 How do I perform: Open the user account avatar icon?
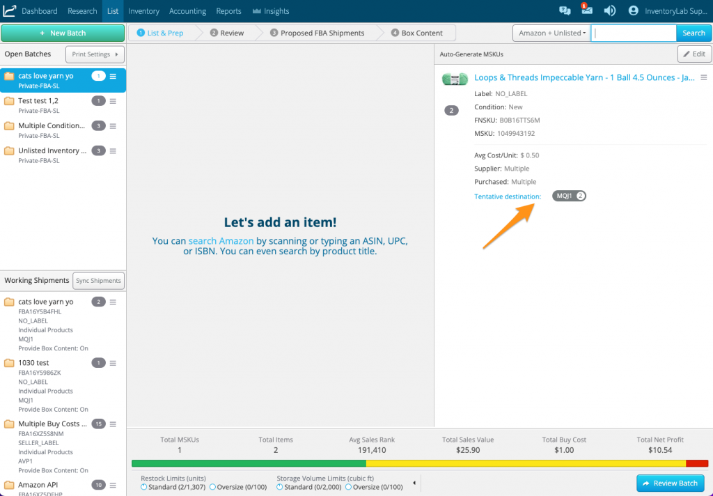point(633,11)
